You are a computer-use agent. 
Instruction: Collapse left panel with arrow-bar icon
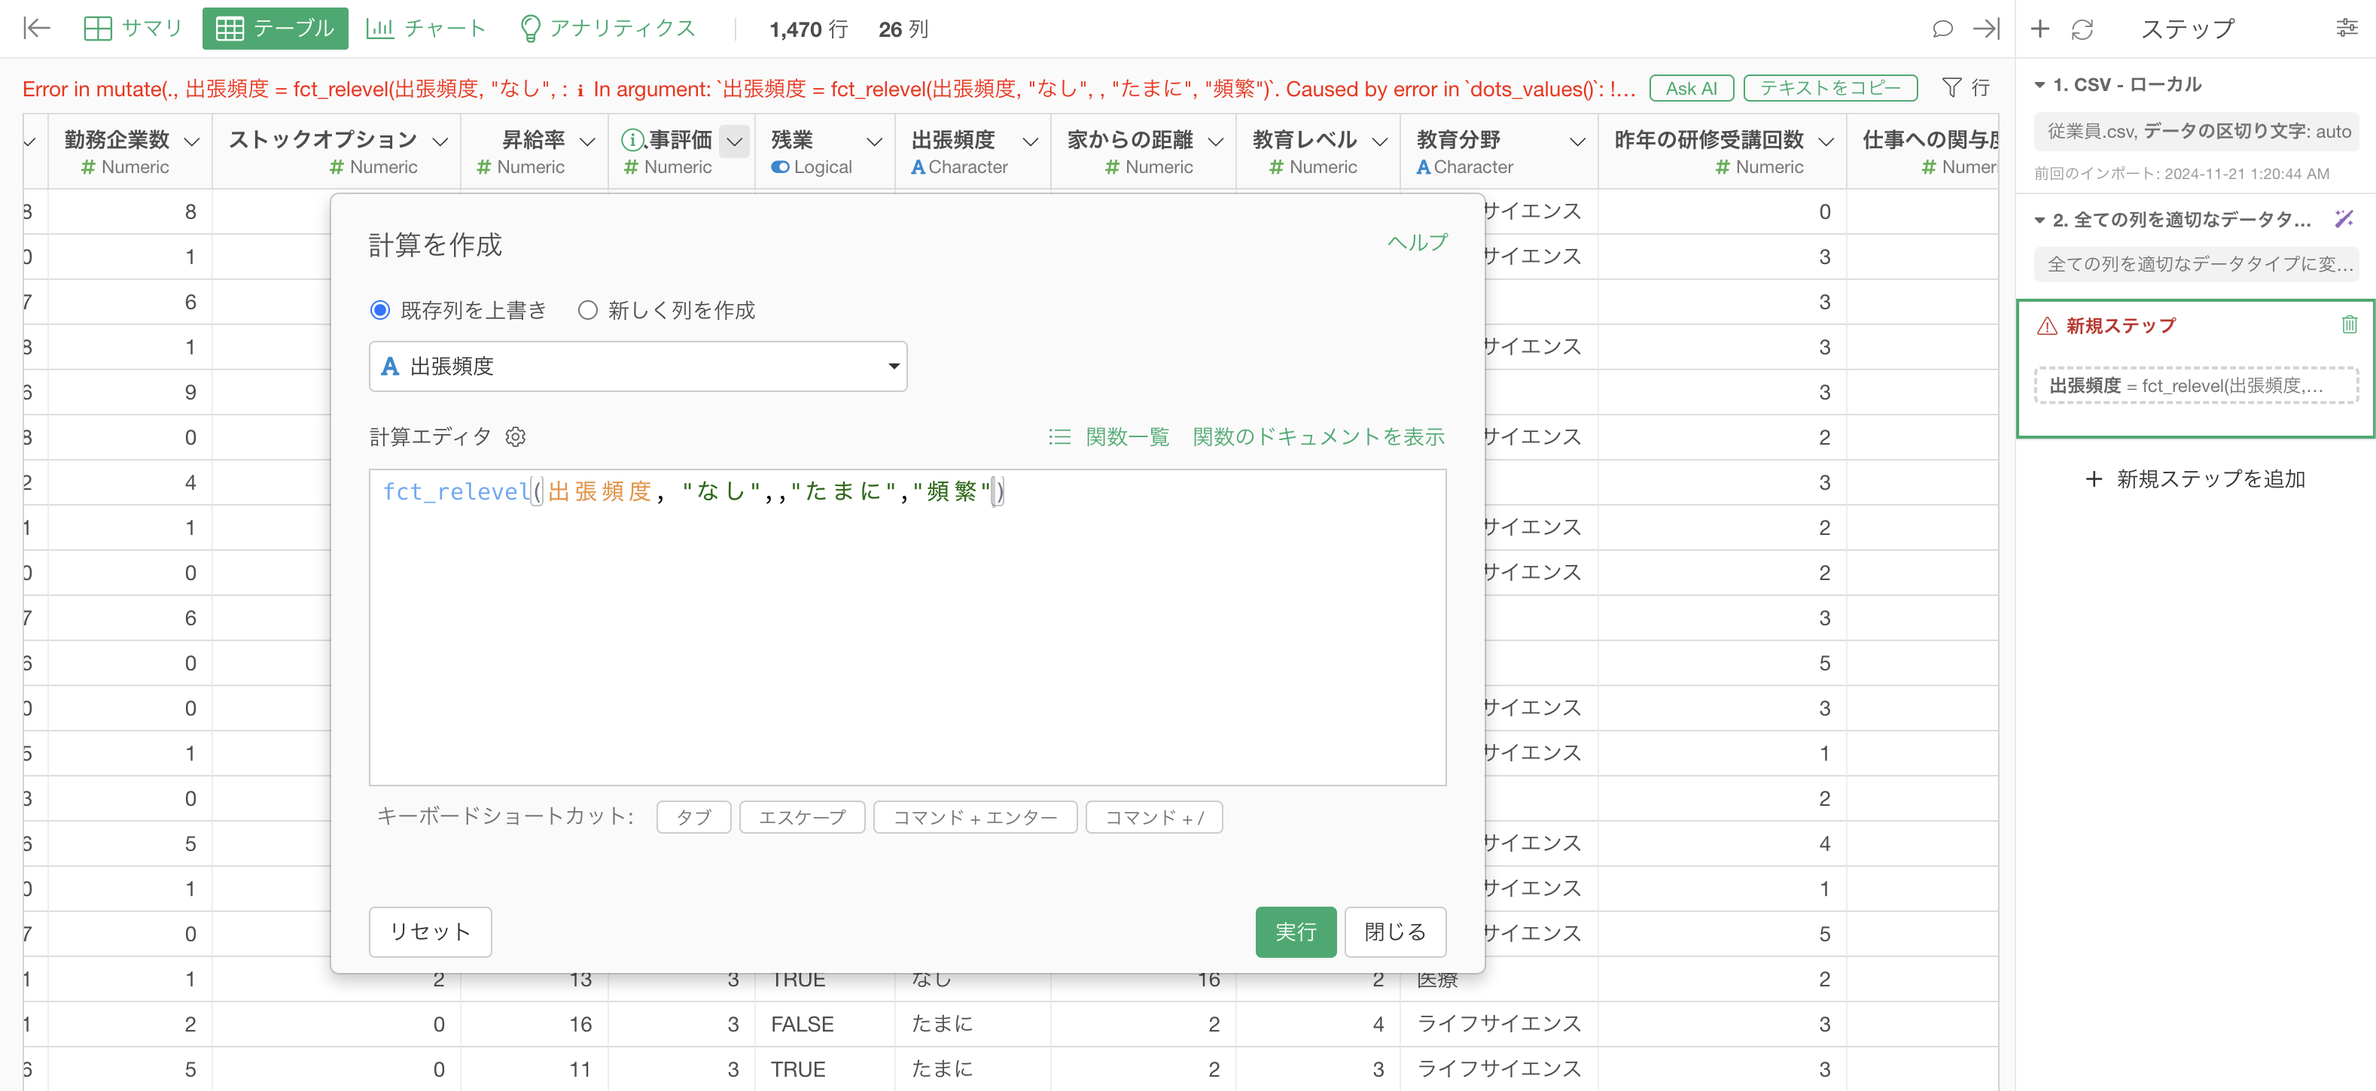click(36, 29)
